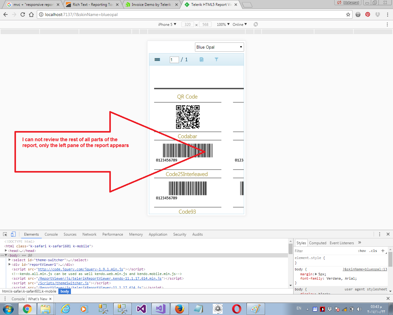393x315 pixels.
Task: Open the system volume control
Action: [359, 309]
